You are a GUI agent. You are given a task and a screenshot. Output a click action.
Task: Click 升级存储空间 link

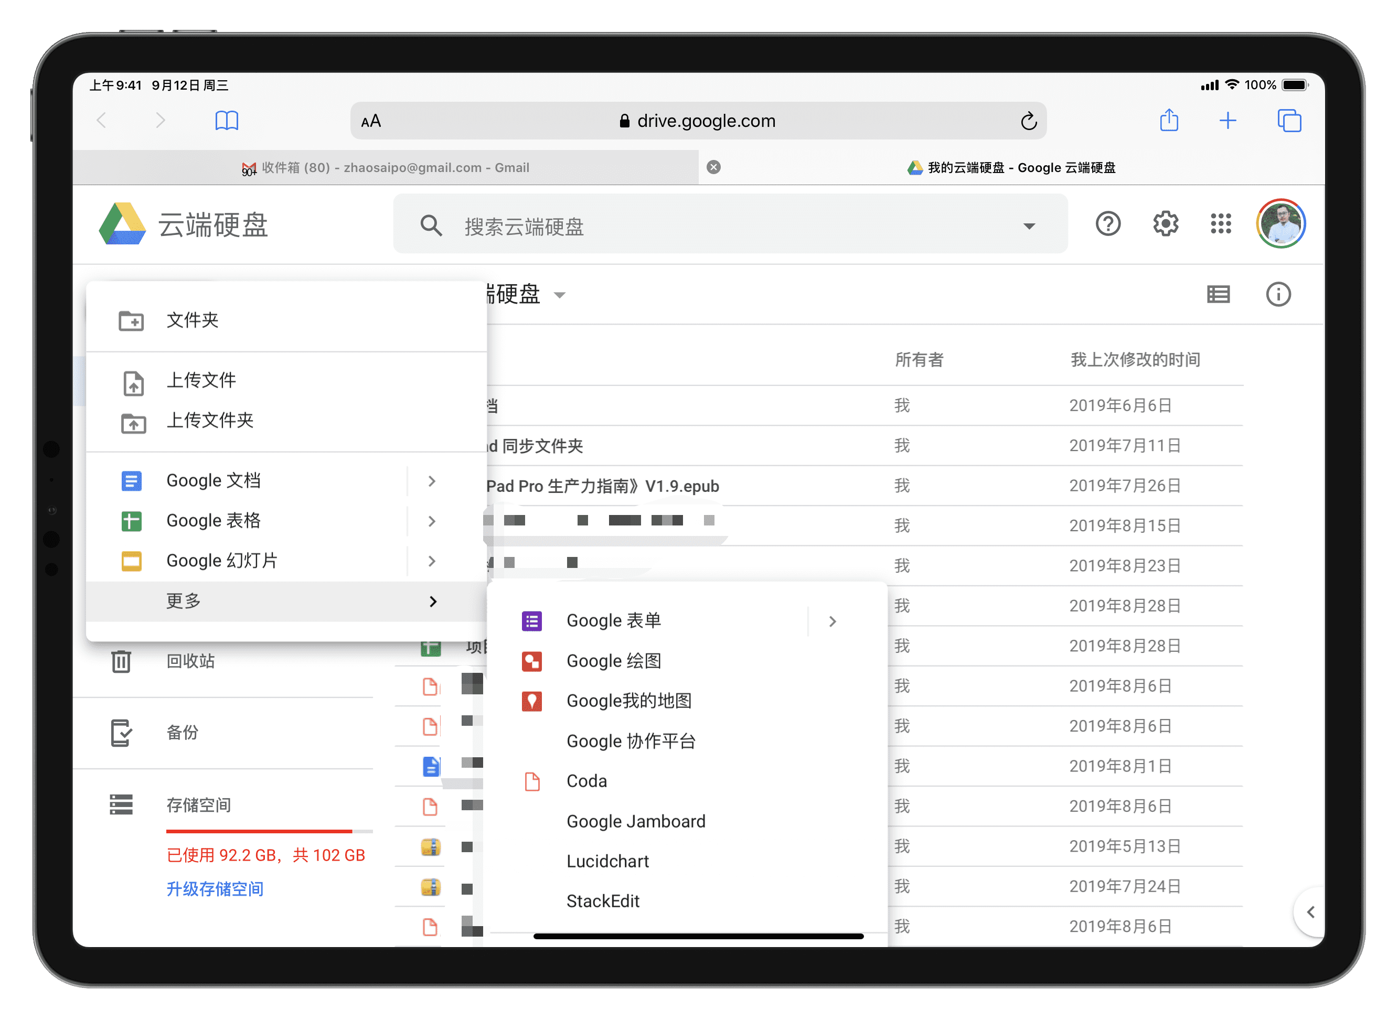pos(215,889)
